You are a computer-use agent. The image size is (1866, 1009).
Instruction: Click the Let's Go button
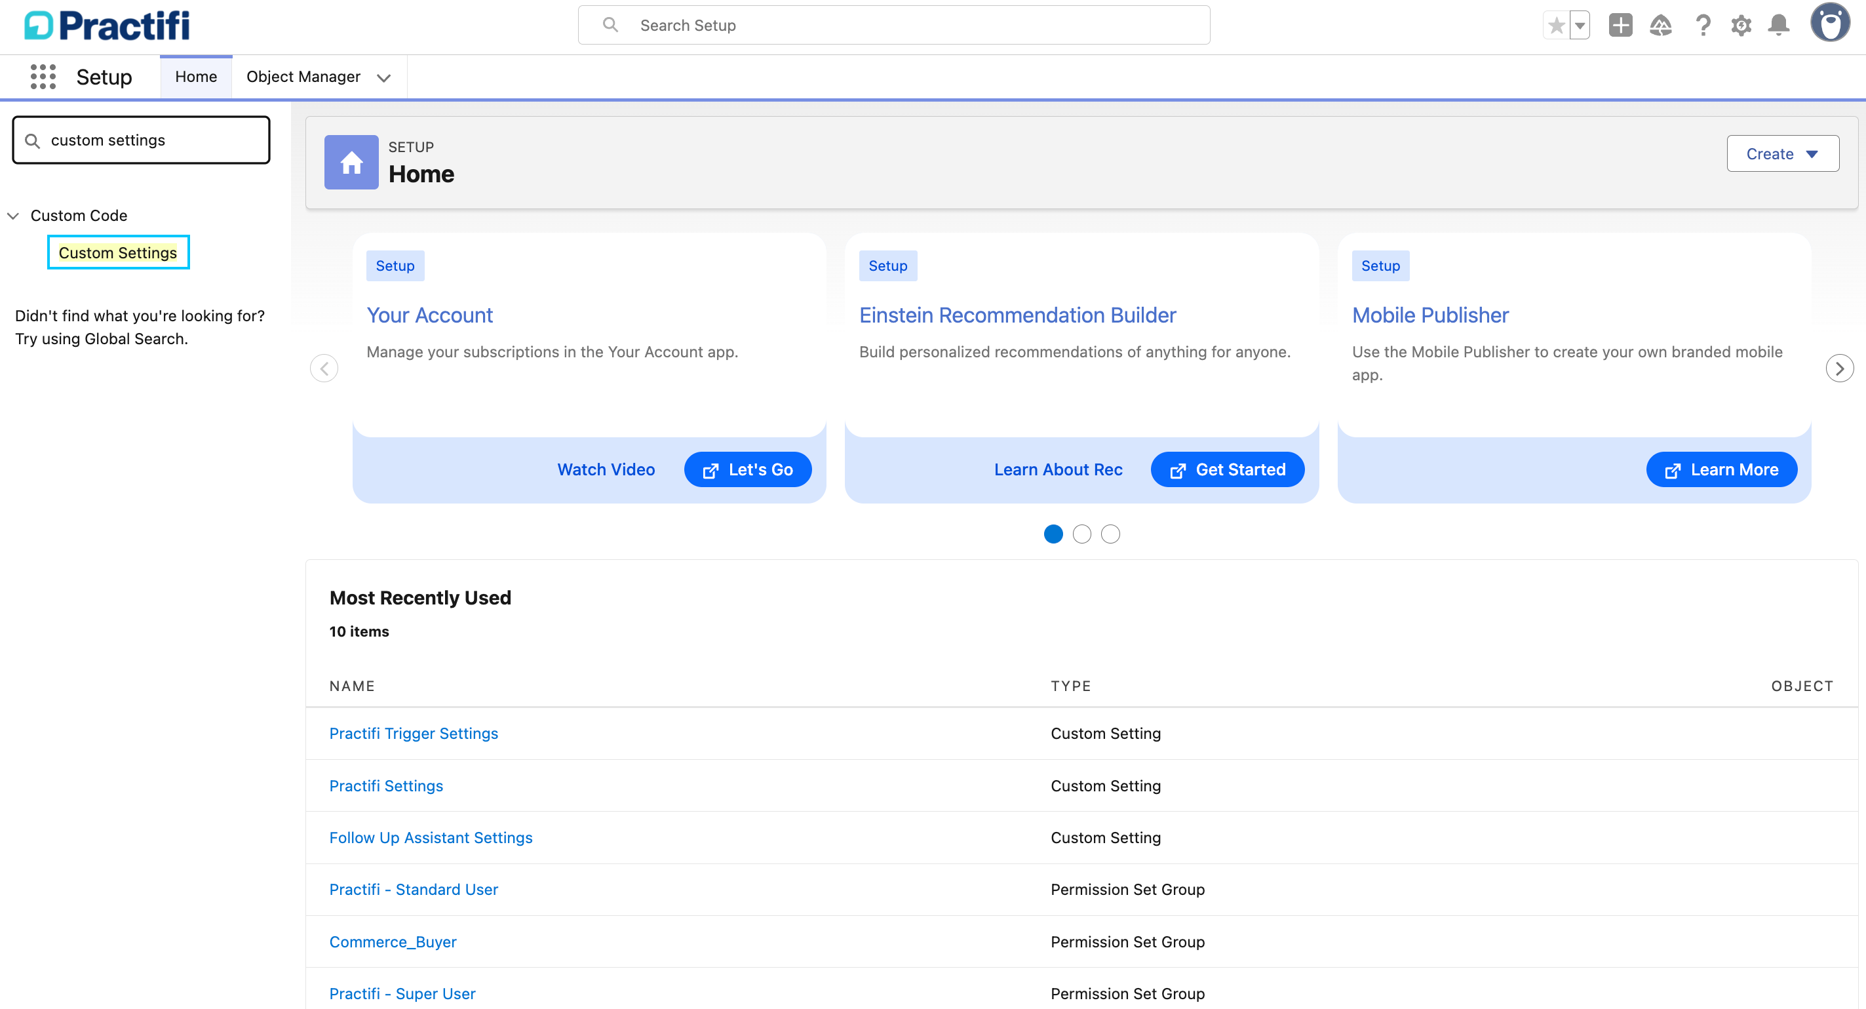[748, 469]
